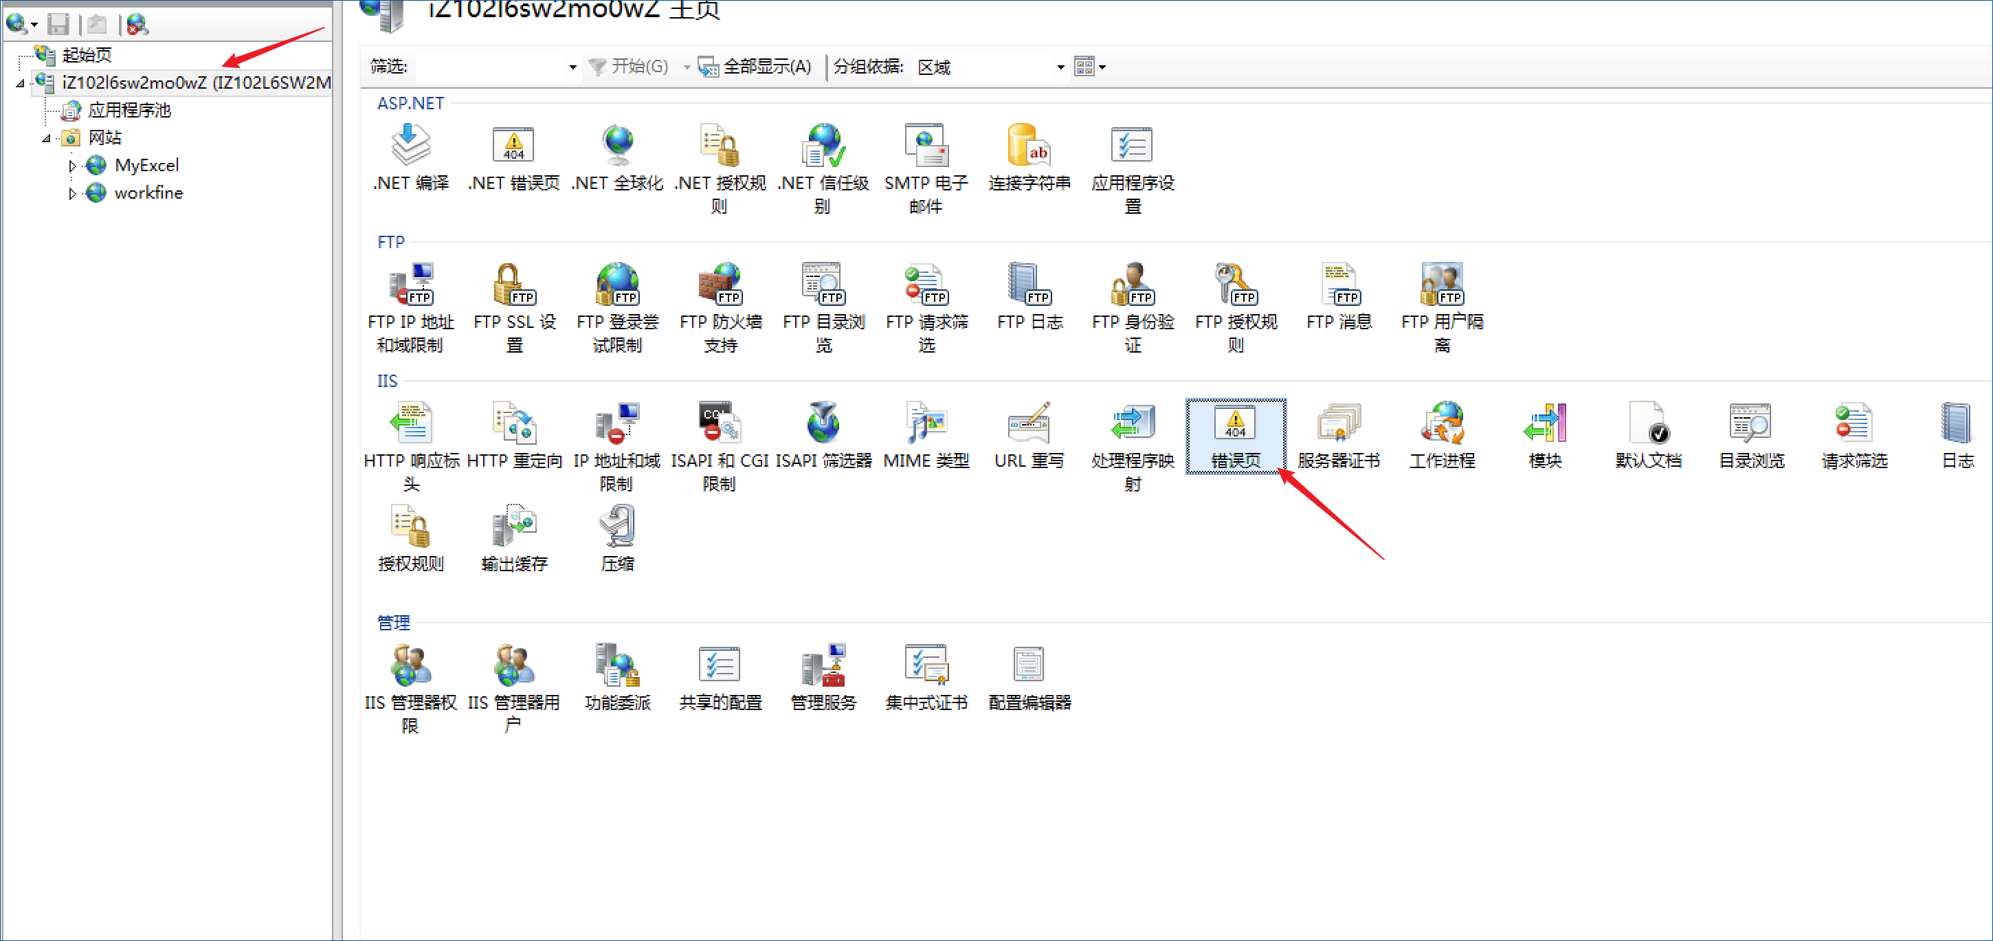Open FTP 请求筛选
Image resolution: width=1993 pixels, height=941 pixels.
(927, 308)
